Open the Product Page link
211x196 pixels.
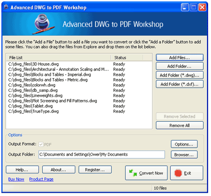(x=41, y=179)
